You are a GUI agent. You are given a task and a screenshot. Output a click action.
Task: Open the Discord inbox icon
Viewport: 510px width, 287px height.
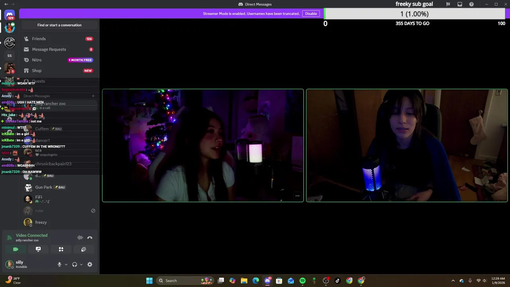(460, 4)
